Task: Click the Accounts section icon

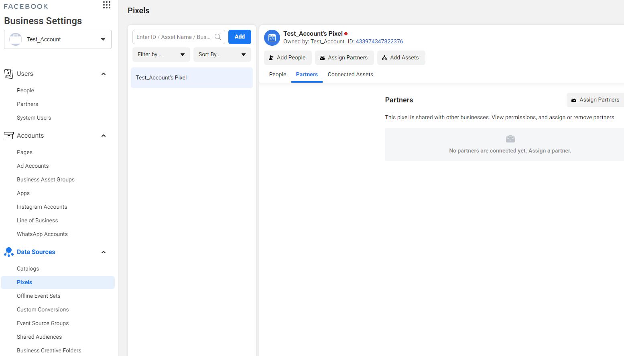Action: tap(9, 136)
